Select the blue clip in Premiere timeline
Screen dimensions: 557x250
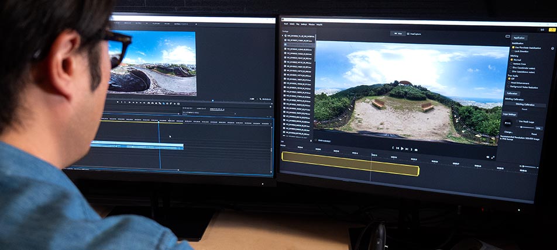(137, 145)
